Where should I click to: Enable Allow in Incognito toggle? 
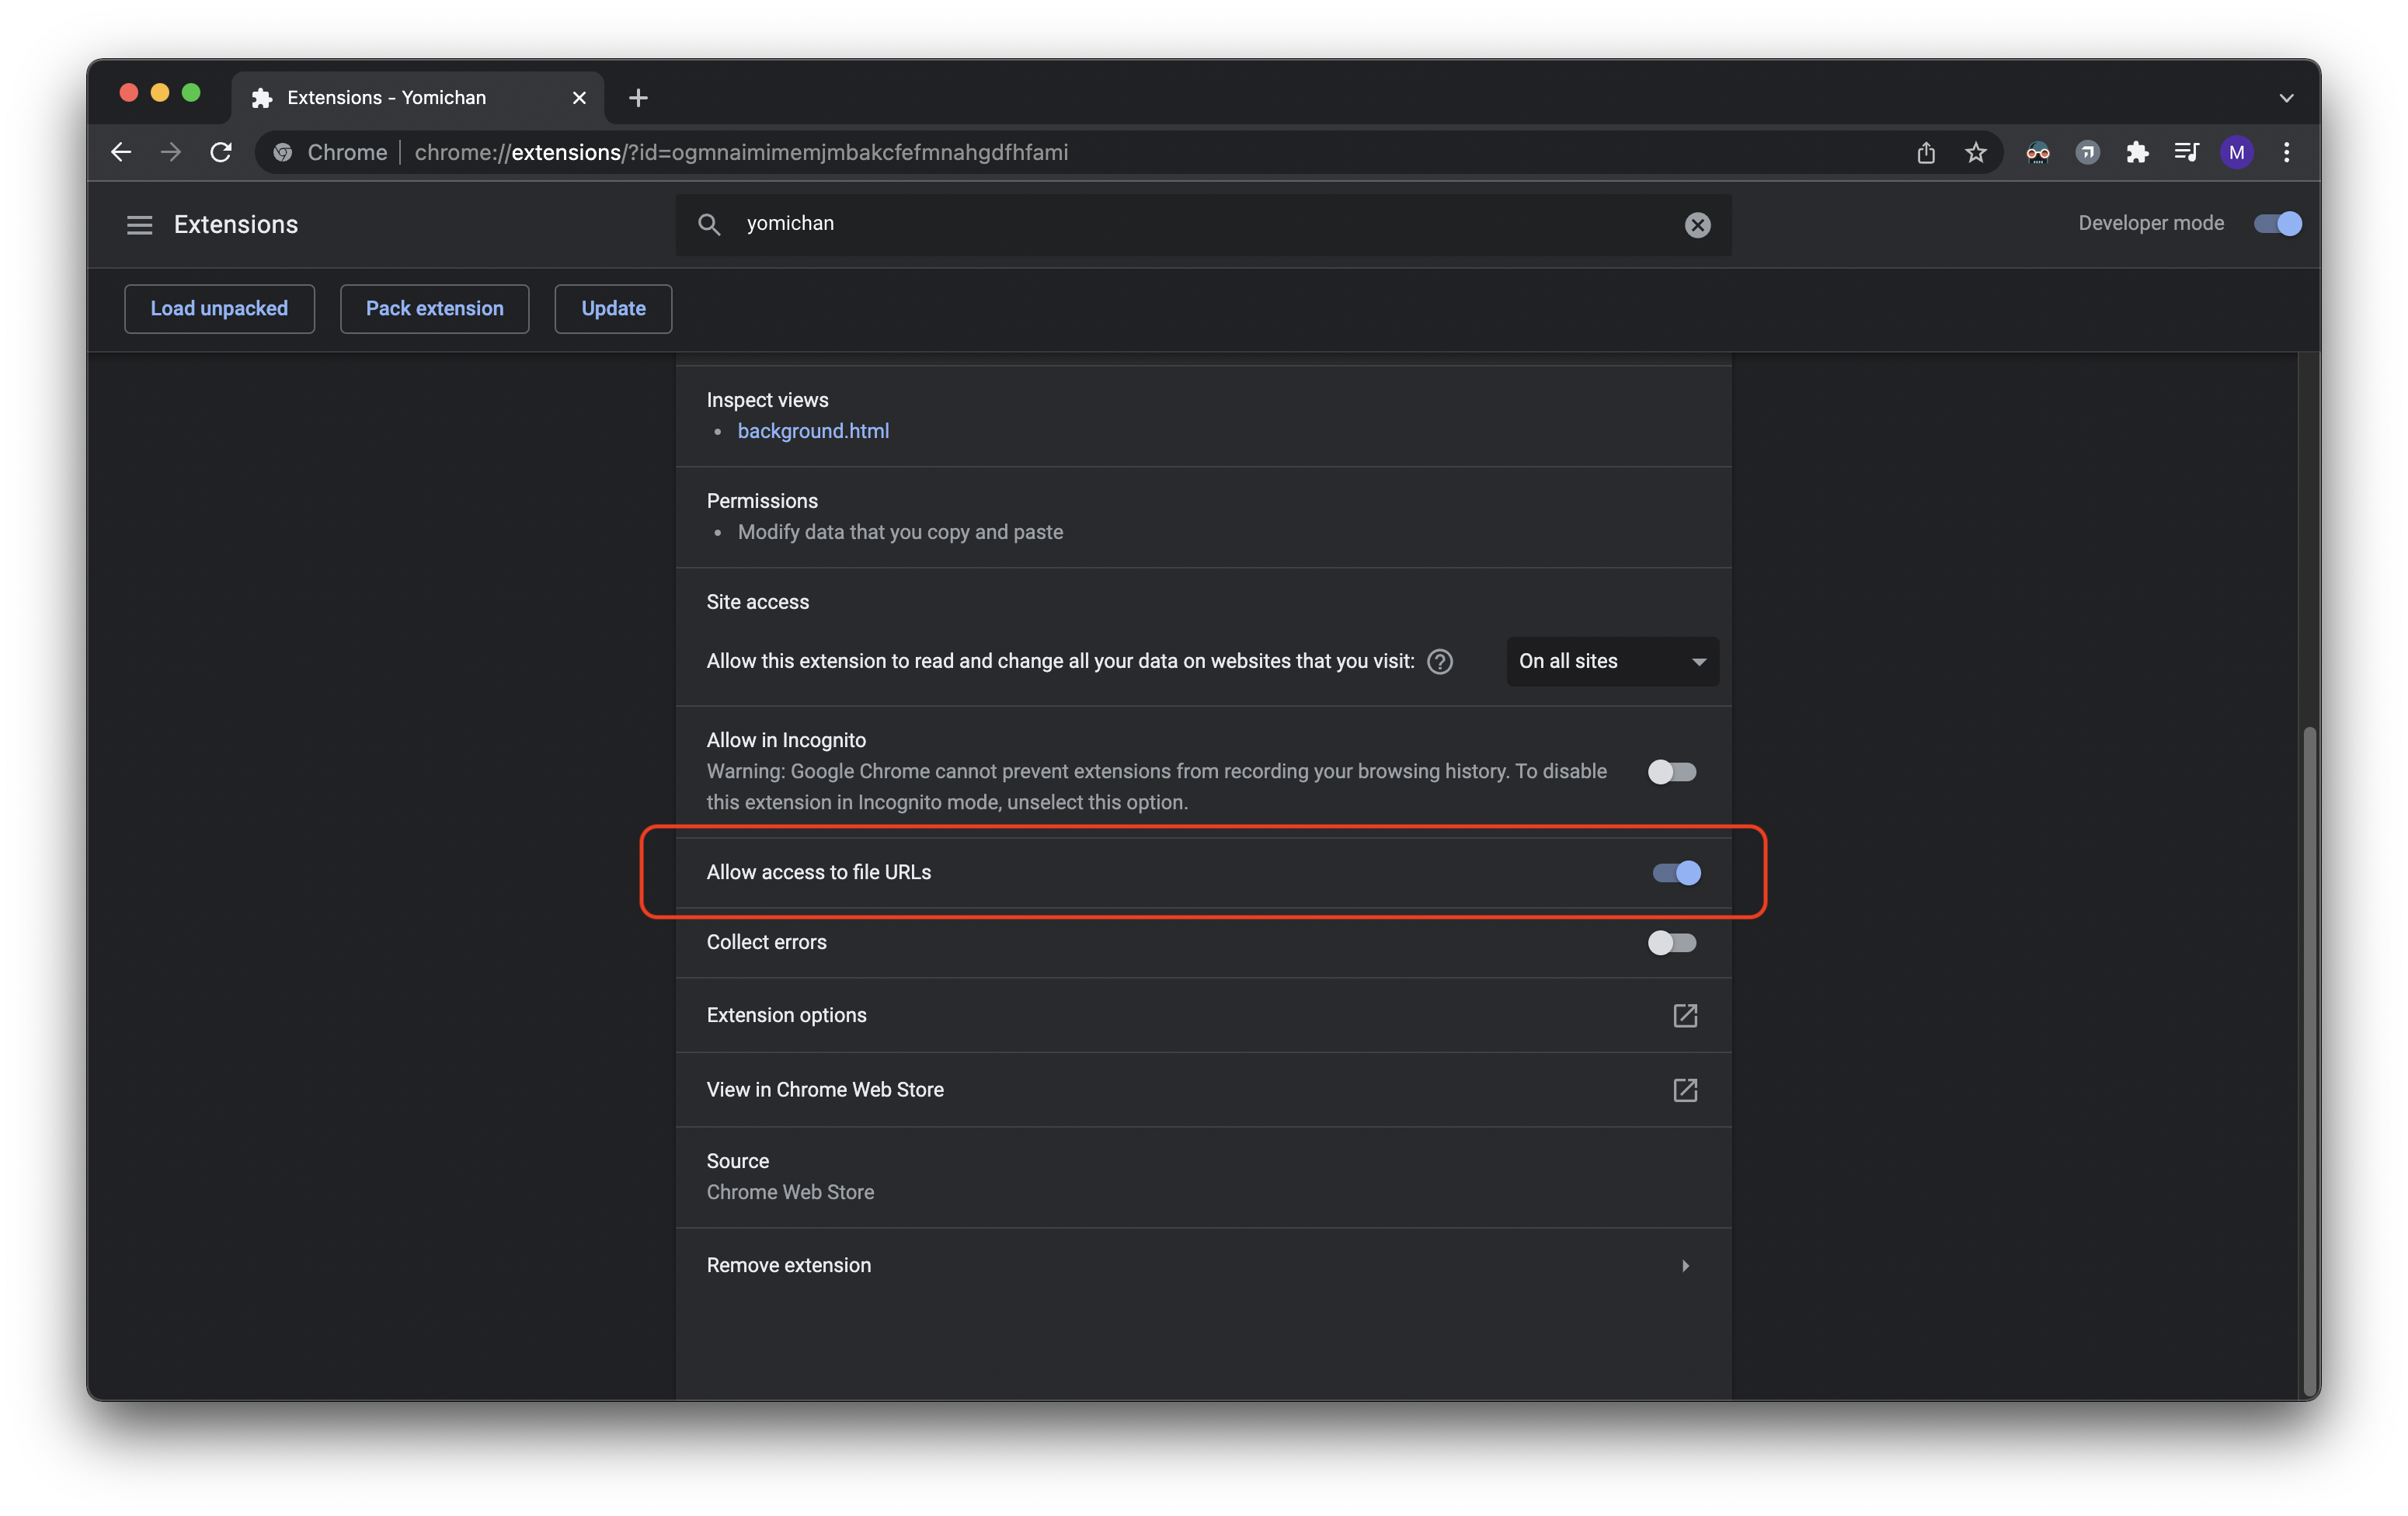(1672, 772)
